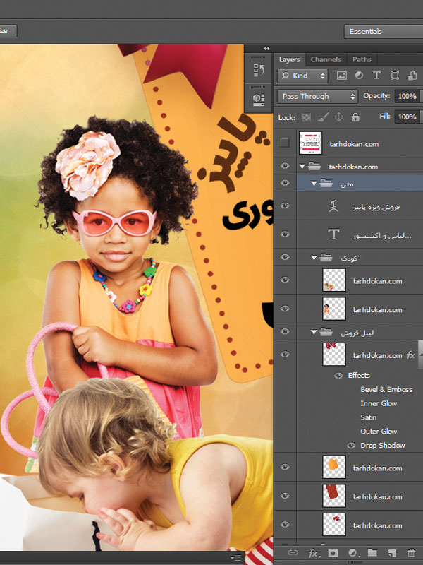
Task: Select the Satin effect
Action: 368,417
